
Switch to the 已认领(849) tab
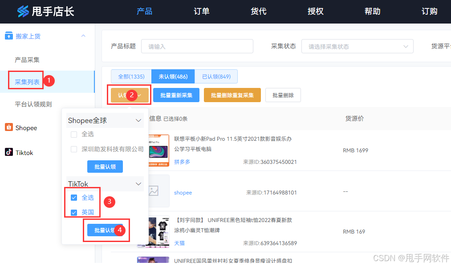coord(216,77)
